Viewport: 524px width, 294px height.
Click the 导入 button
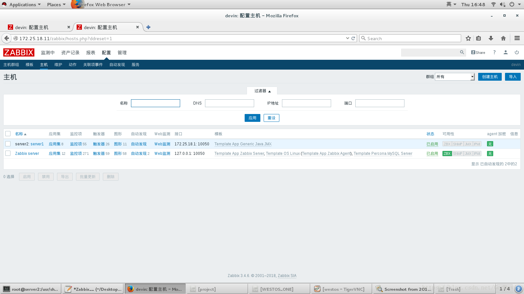pos(513,77)
